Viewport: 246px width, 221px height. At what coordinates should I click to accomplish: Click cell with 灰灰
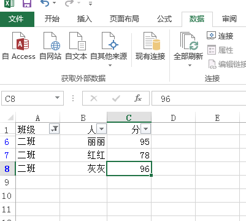pos(83,169)
